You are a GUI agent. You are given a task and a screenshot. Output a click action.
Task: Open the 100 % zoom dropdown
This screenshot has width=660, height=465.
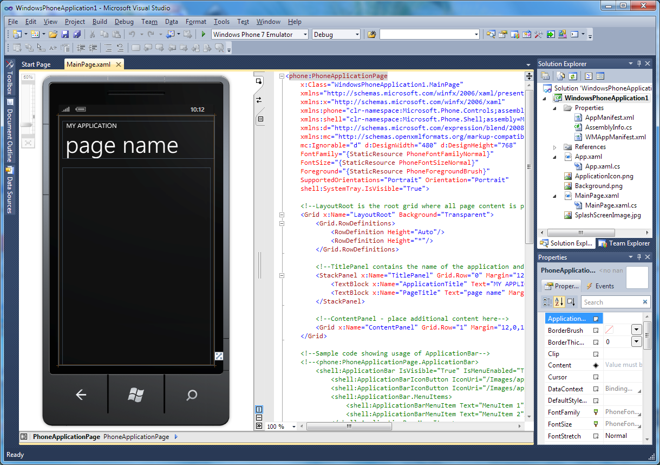[294, 427]
